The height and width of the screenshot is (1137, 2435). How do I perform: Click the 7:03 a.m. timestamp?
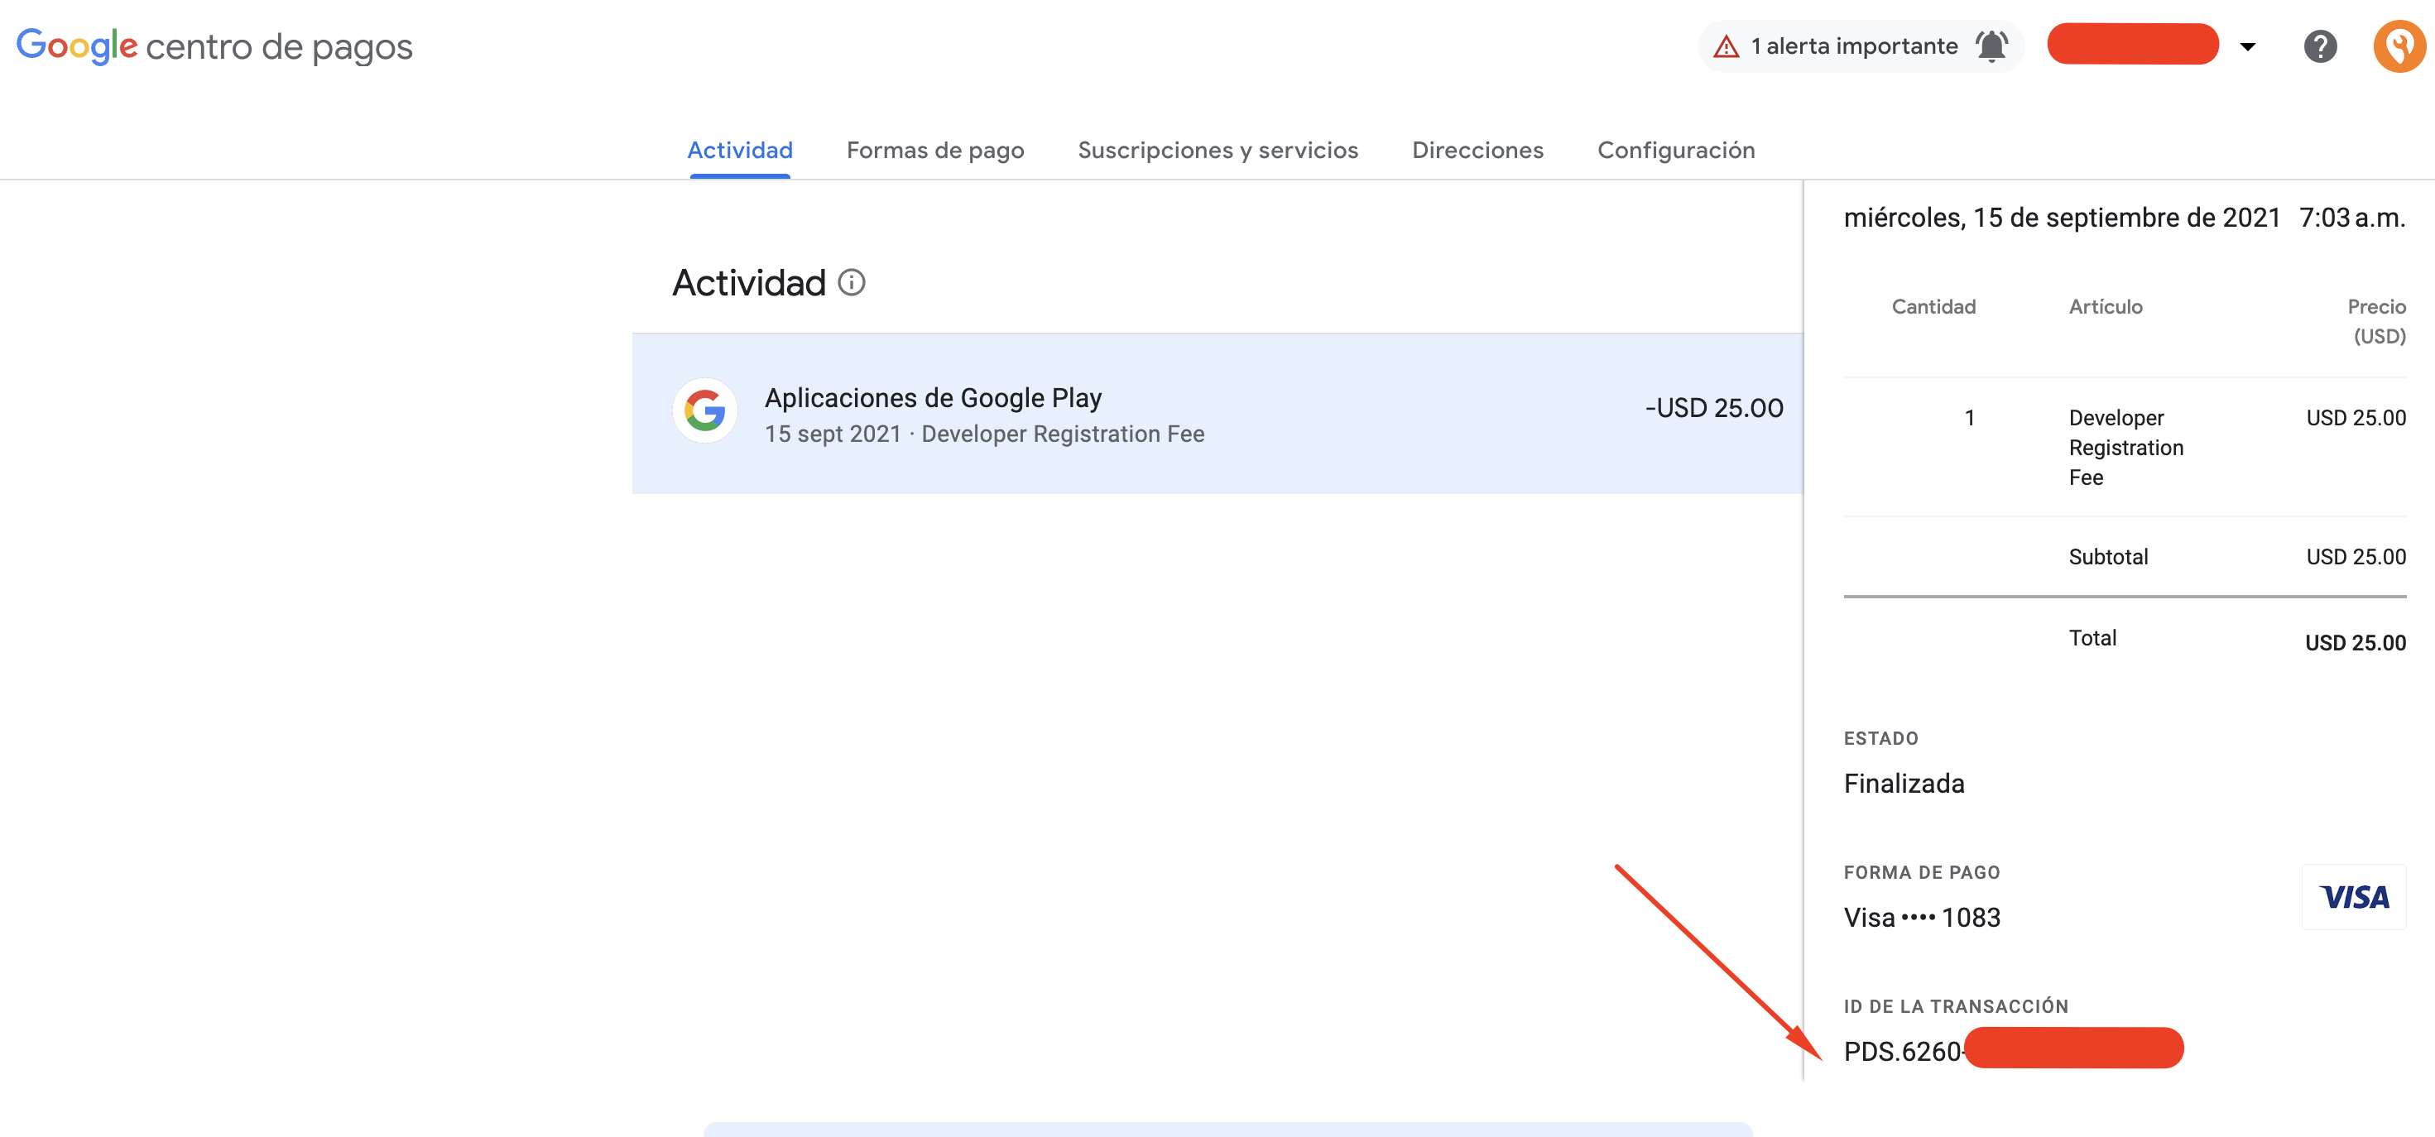point(2351,218)
